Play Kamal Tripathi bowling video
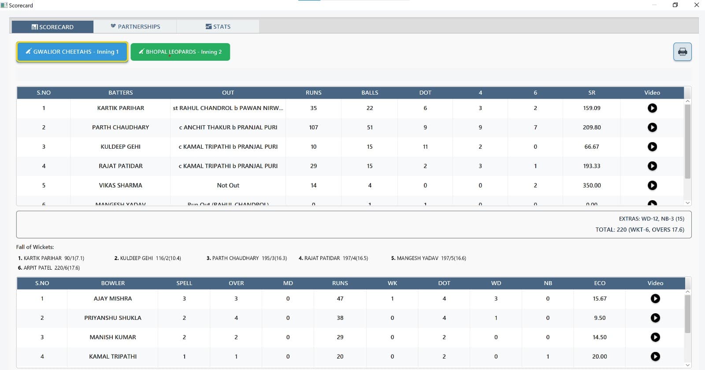 pos(655,356)
